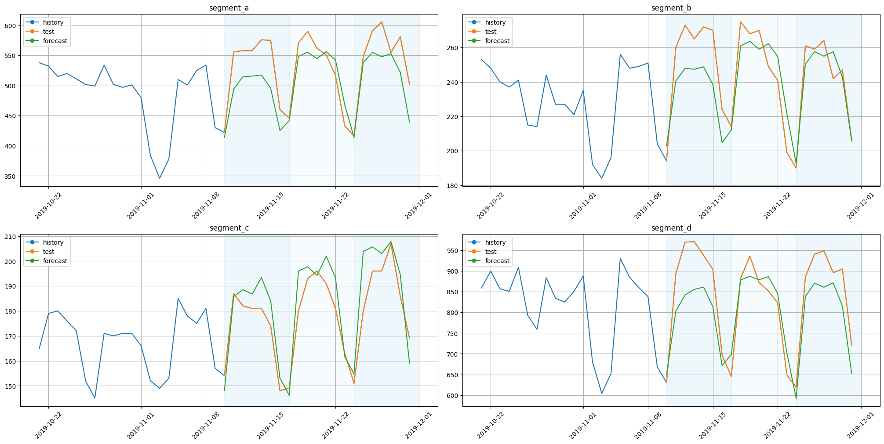Click the 600 y-axis label in segment_d
This screenshot has width=884, height=444.
(x=453, y=395)
